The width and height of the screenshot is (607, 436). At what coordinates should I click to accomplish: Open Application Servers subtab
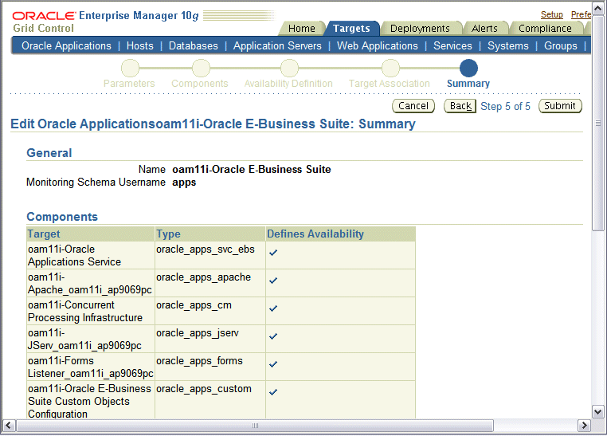pos(277,45)
